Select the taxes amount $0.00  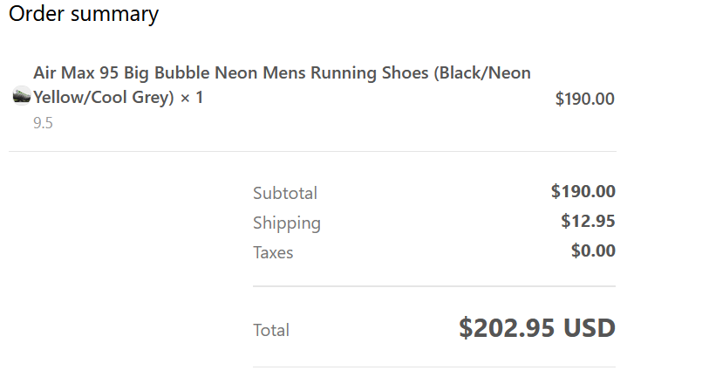593,250
